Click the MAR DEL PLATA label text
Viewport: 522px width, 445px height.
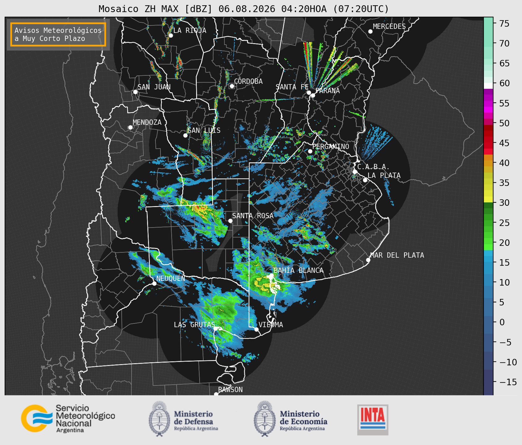397,255
